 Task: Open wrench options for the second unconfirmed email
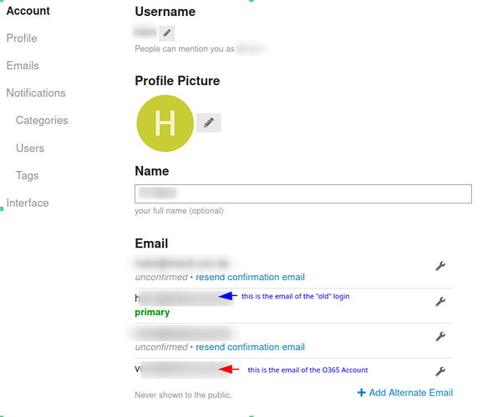[440, 336]
